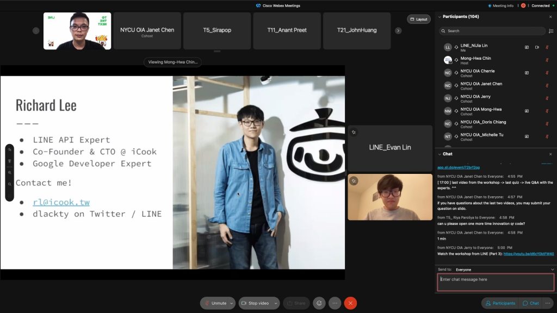Open the Unmute audio options arrow
The width and height of the screenshot is (557, 313).
tap(232, 303)
